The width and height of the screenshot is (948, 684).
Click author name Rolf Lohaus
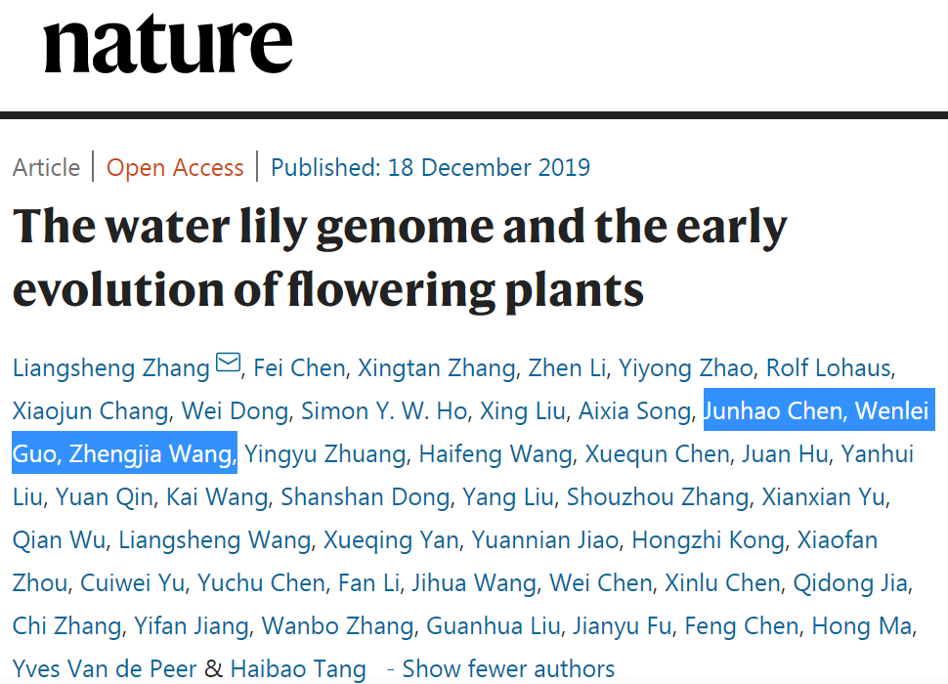coord(828,368)
